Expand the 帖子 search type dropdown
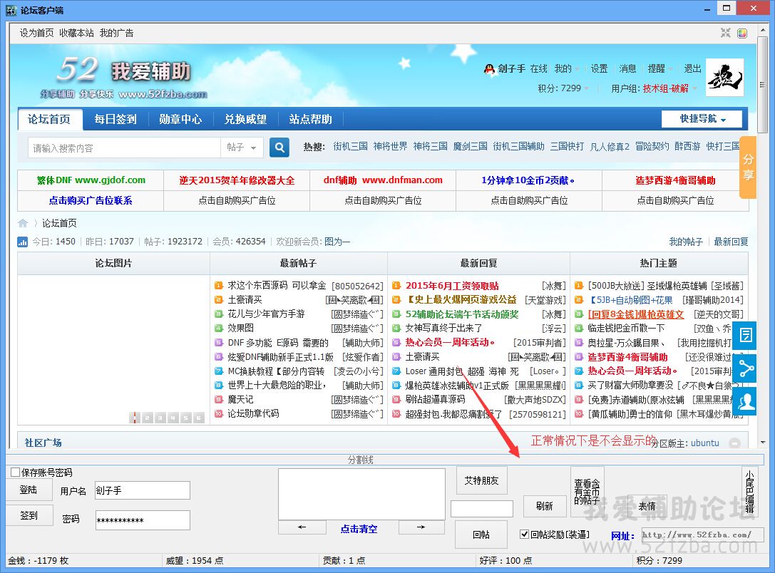The image size is (775, 573). click(x=242, y=148)
